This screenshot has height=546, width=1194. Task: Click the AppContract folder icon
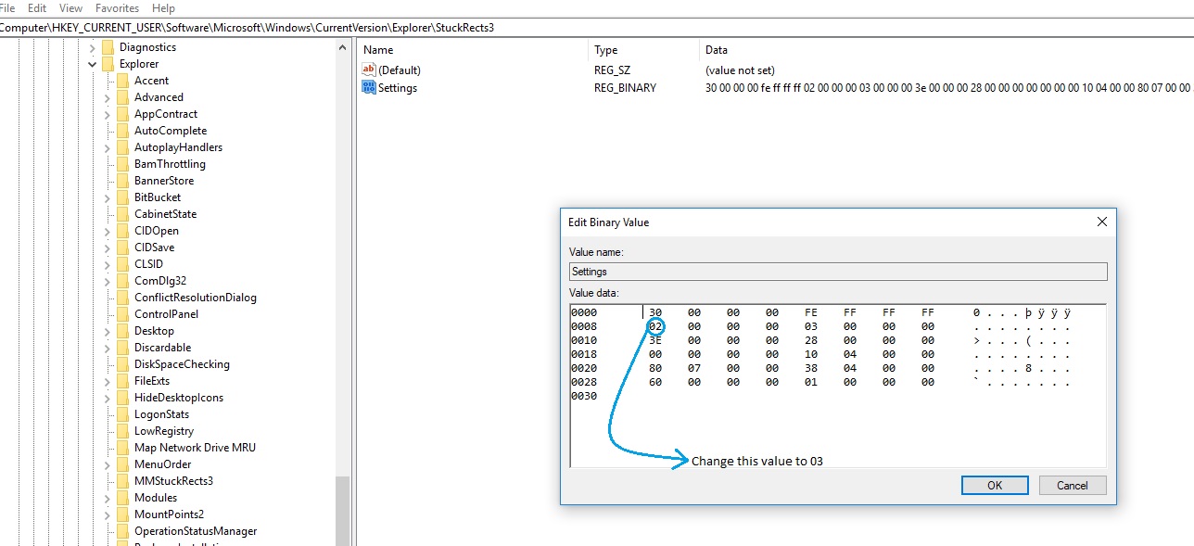point(122,114)
